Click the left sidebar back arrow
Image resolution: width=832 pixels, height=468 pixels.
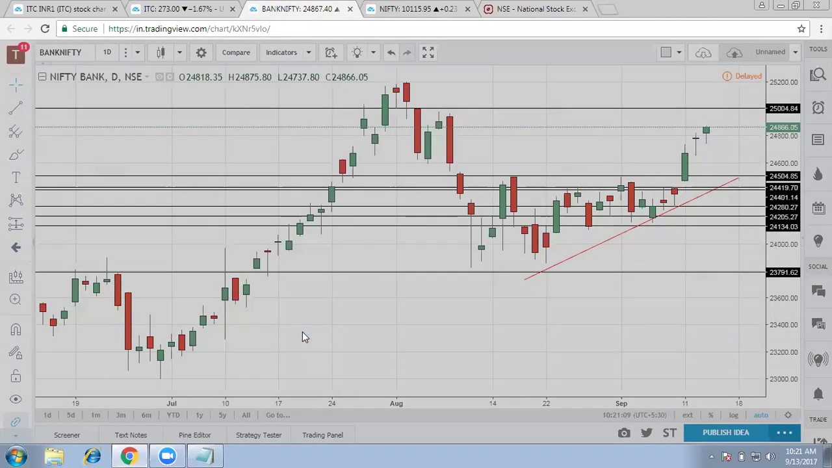(x=16, y=247)
